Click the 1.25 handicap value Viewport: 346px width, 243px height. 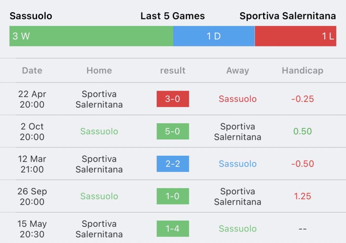302,196
